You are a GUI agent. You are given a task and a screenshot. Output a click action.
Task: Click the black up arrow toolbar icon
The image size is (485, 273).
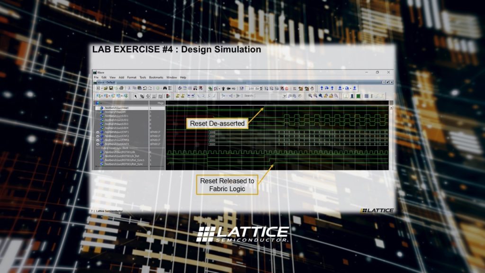[224, 89]
